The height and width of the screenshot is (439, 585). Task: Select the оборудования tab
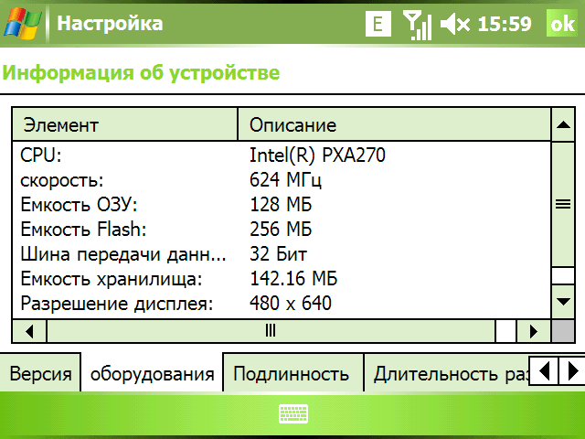[152, 373]
